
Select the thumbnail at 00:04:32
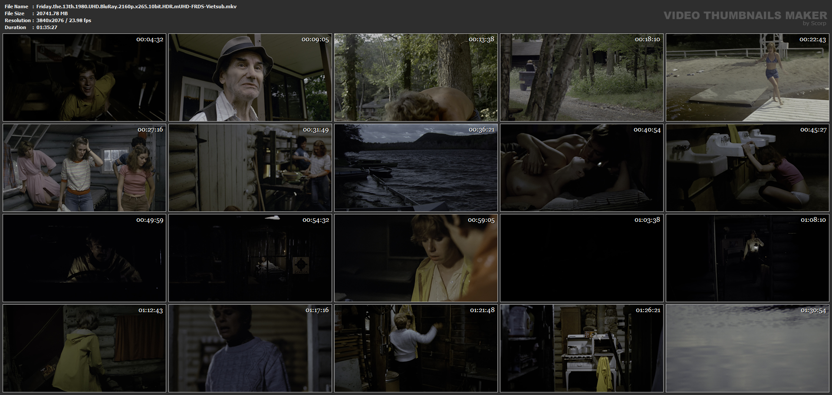(x=84, y=77)
